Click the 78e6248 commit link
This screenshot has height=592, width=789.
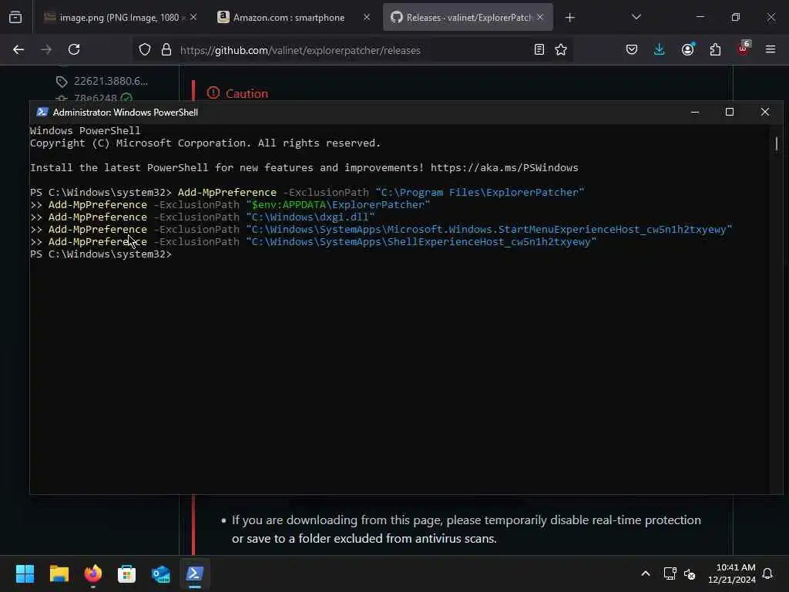tap(96, 98)
